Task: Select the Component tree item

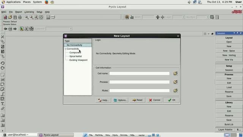Action: click(x=75, y=53)
